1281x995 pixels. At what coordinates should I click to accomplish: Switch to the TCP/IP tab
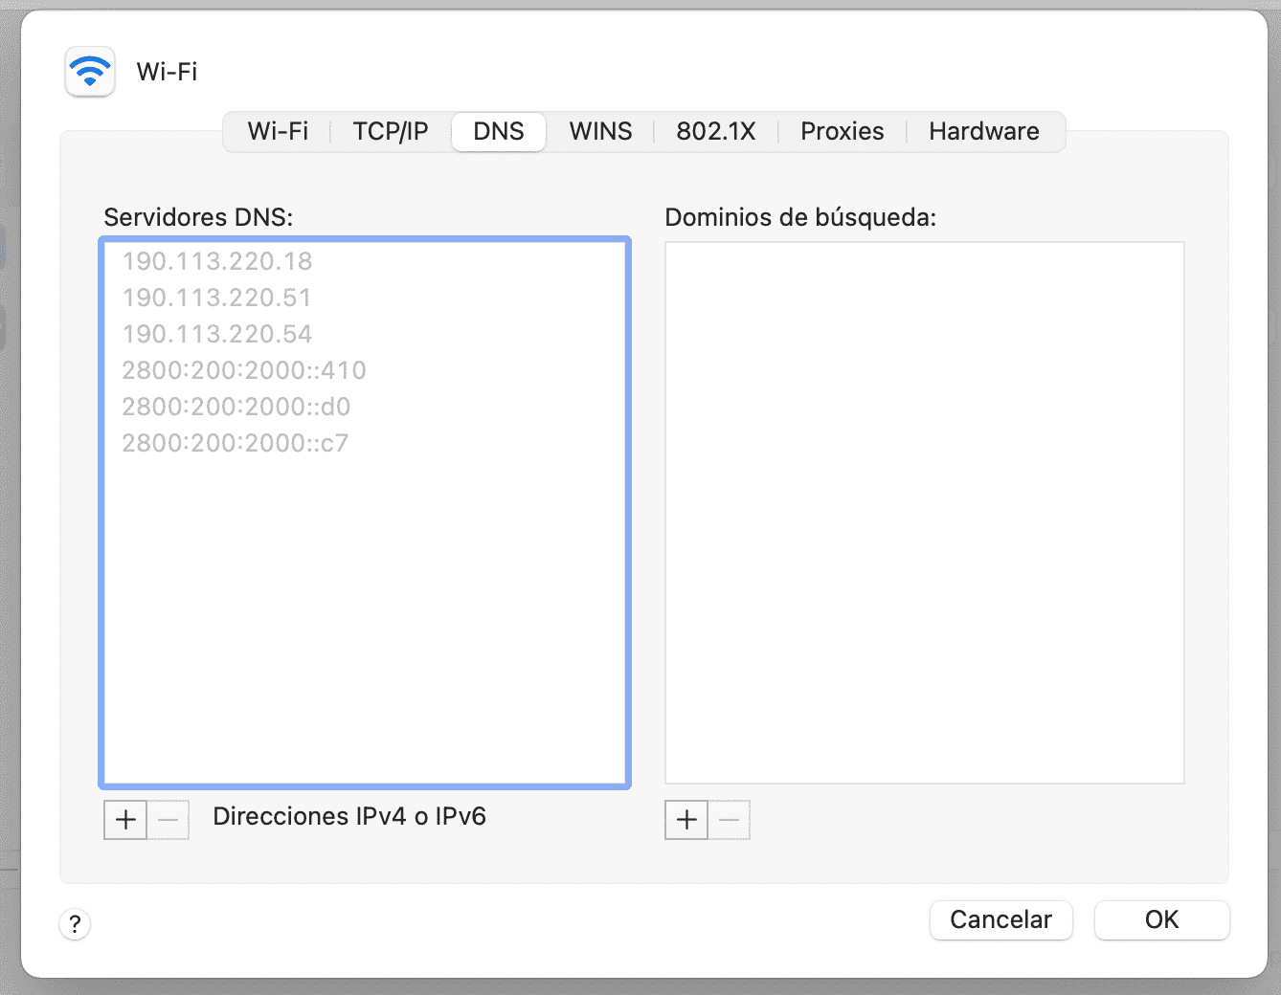(x=389, y=131)
